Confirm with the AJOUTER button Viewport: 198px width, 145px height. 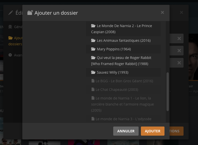(153, 131)
